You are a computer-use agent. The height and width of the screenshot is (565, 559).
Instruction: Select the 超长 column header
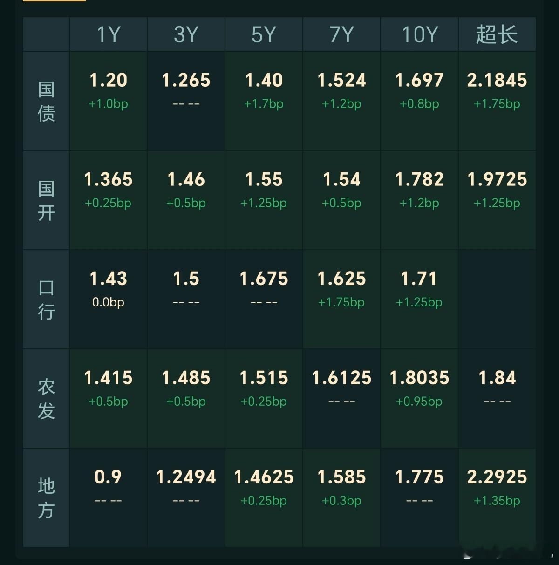(x=497, y=34)
